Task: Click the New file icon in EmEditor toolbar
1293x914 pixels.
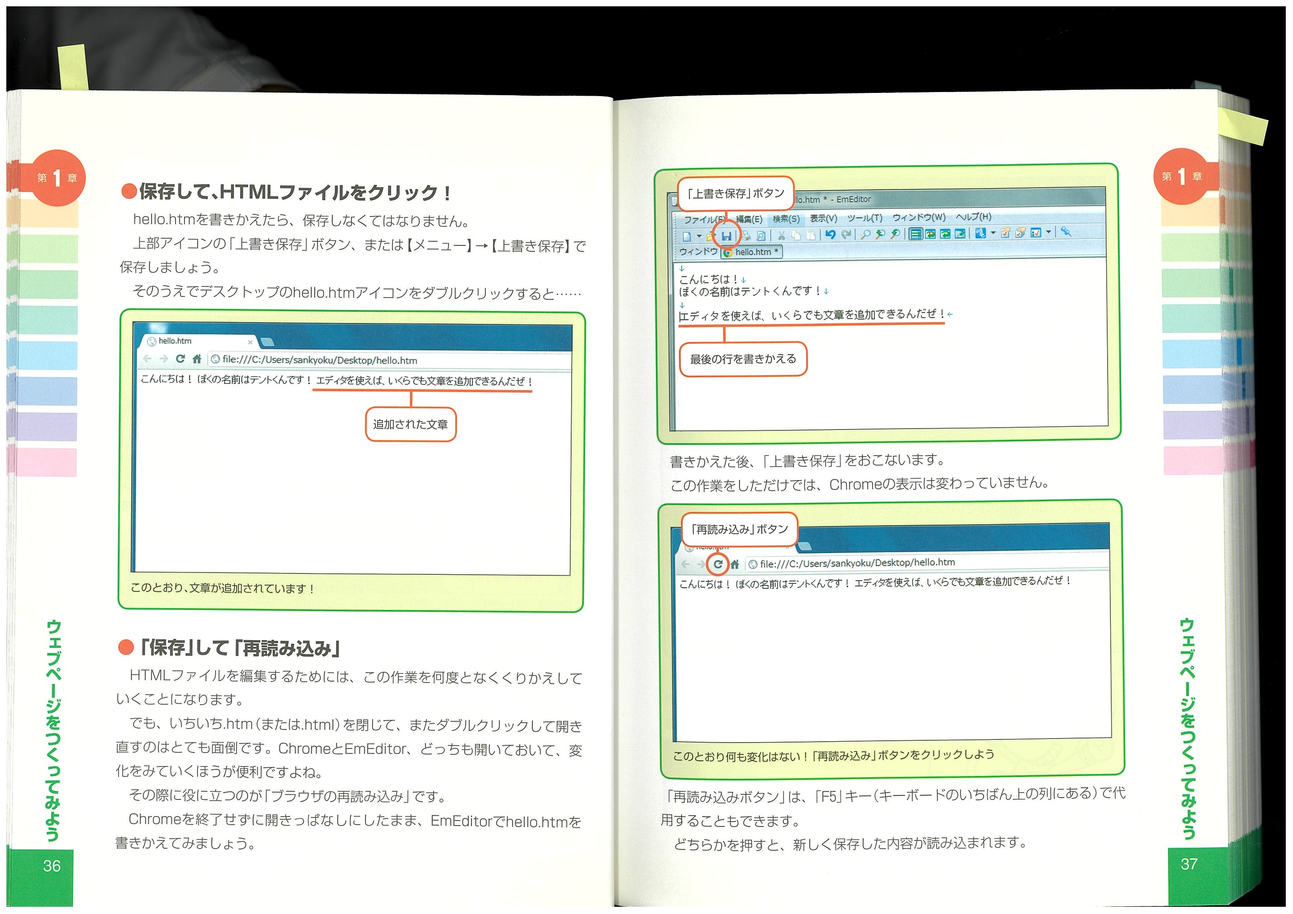Action: click(687, 237)
